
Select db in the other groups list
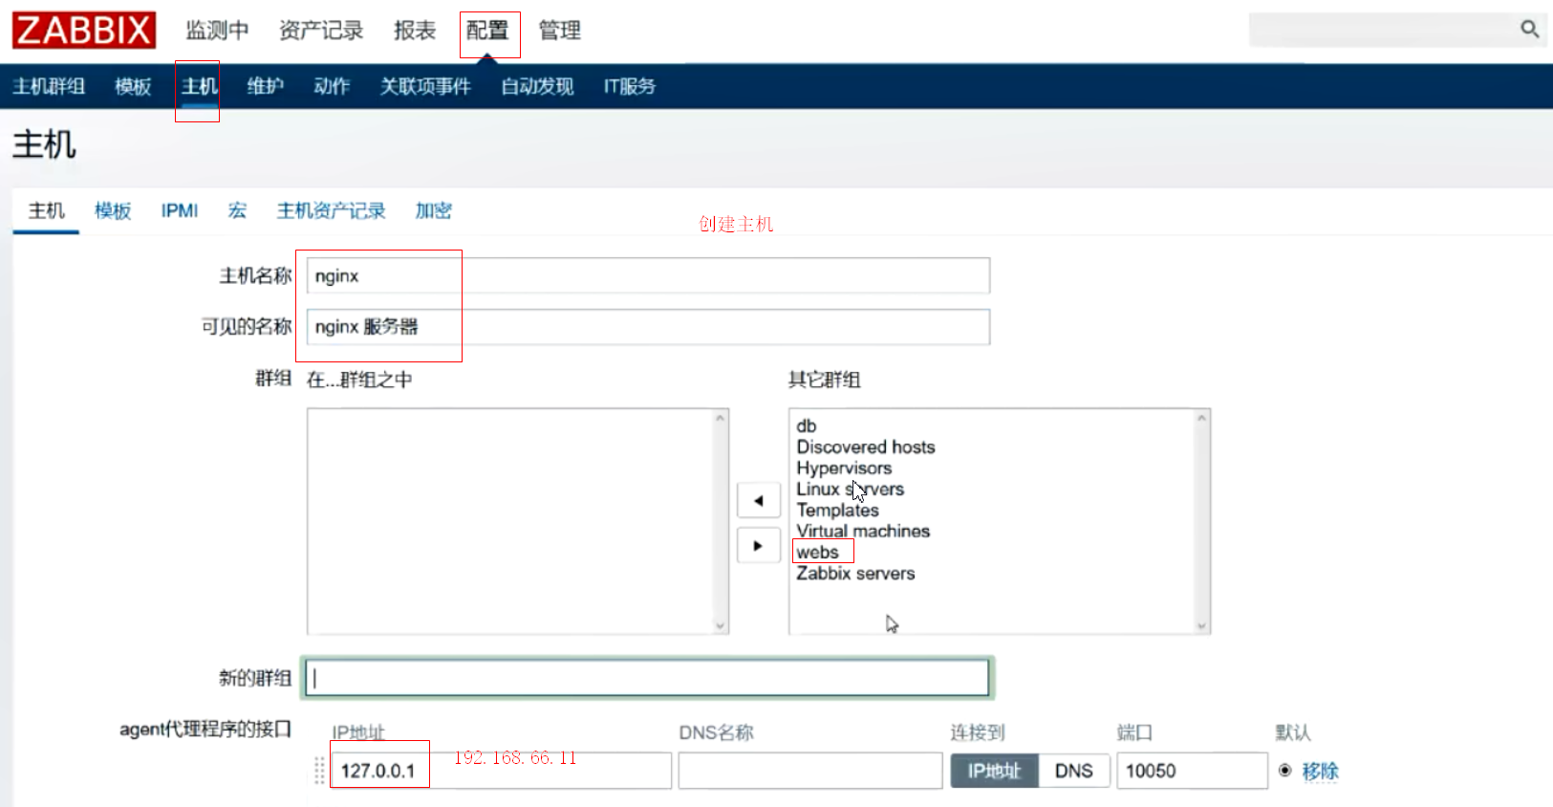807,425
